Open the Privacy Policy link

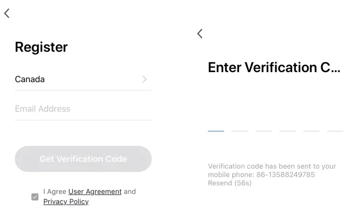coord(66,201)
